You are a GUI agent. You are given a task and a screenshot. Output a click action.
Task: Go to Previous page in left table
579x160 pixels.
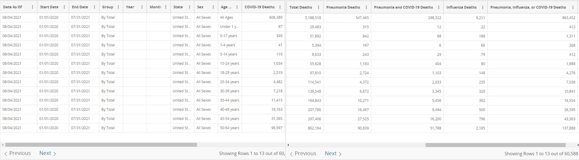(x=18, y=153)
